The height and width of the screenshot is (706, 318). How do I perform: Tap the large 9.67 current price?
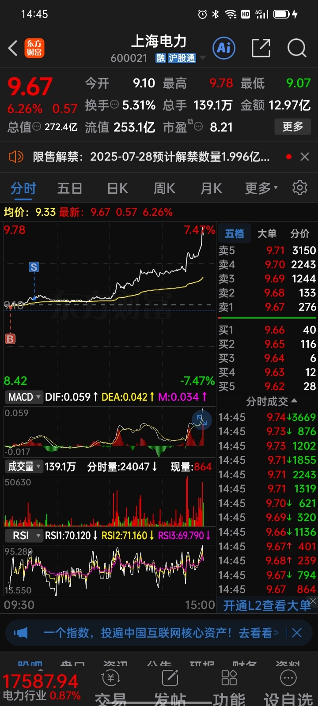point(30,86)
